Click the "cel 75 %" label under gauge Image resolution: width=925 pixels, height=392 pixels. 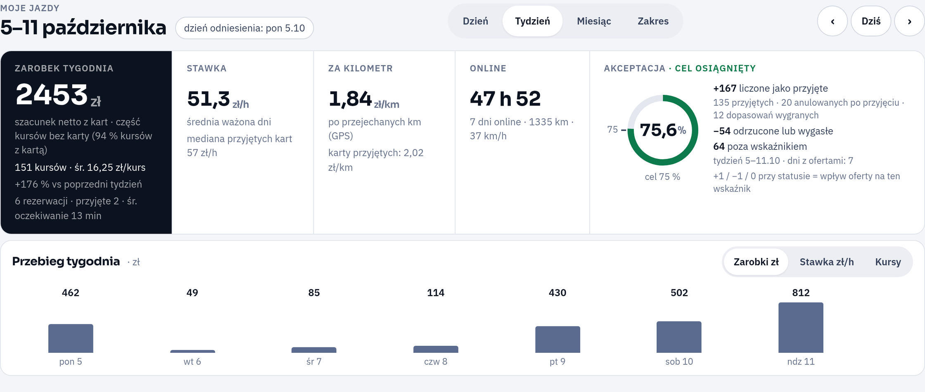pos(662,177)
